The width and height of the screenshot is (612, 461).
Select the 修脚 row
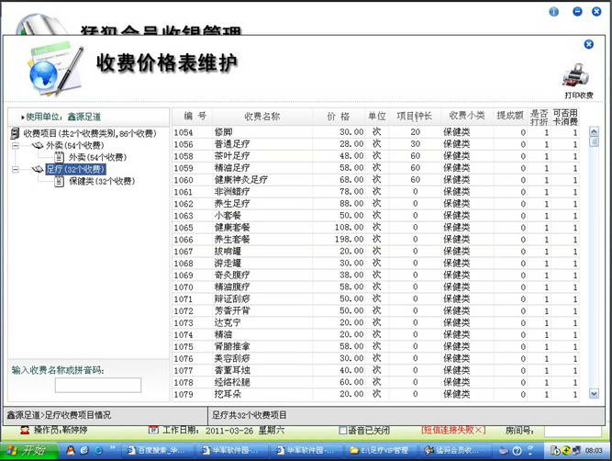(376, 132)
